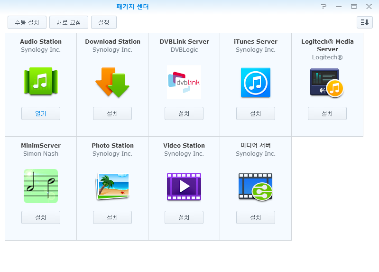Open 설정 package center settings
The width and height of the screenshot is (379, 272).
pyautogui.click(x=103, y=22)
